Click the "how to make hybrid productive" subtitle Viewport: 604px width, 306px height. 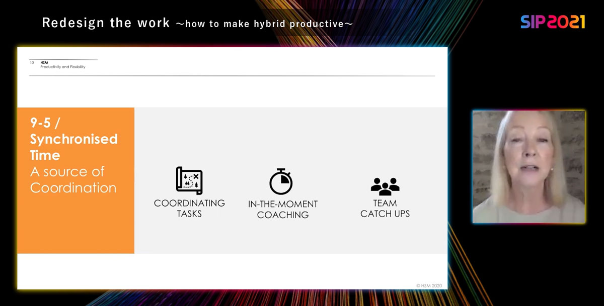(264, 24)
